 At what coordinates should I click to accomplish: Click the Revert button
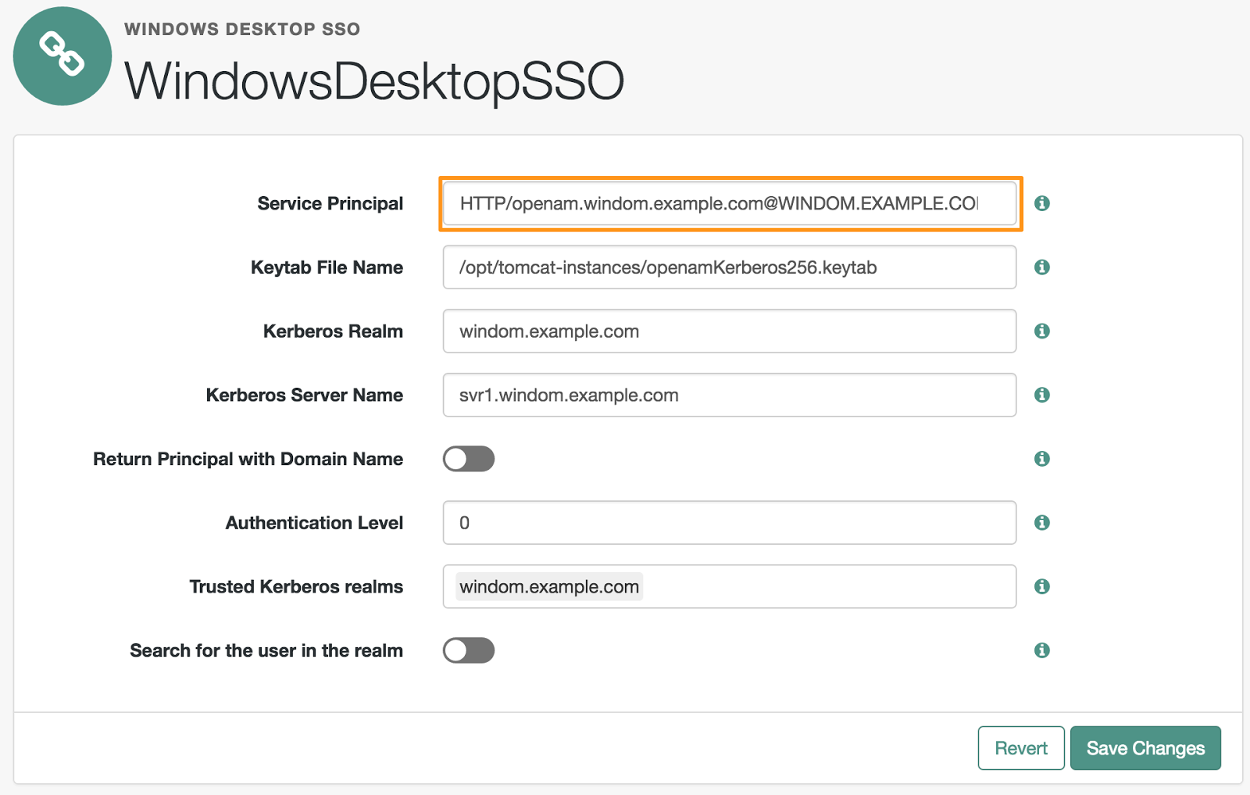click(x=1020, y=748)
